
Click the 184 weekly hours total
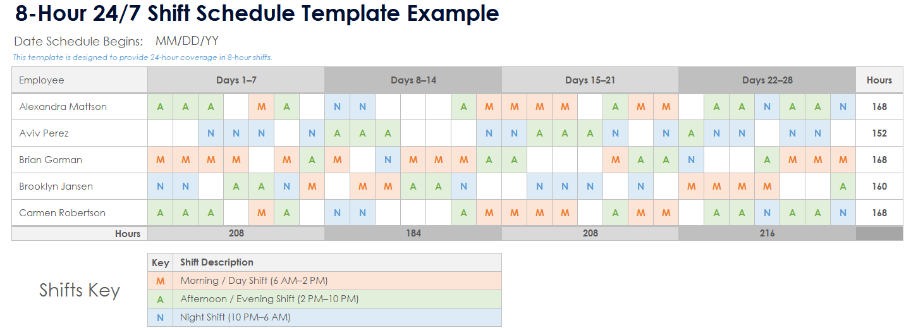[x=413, y=233]
